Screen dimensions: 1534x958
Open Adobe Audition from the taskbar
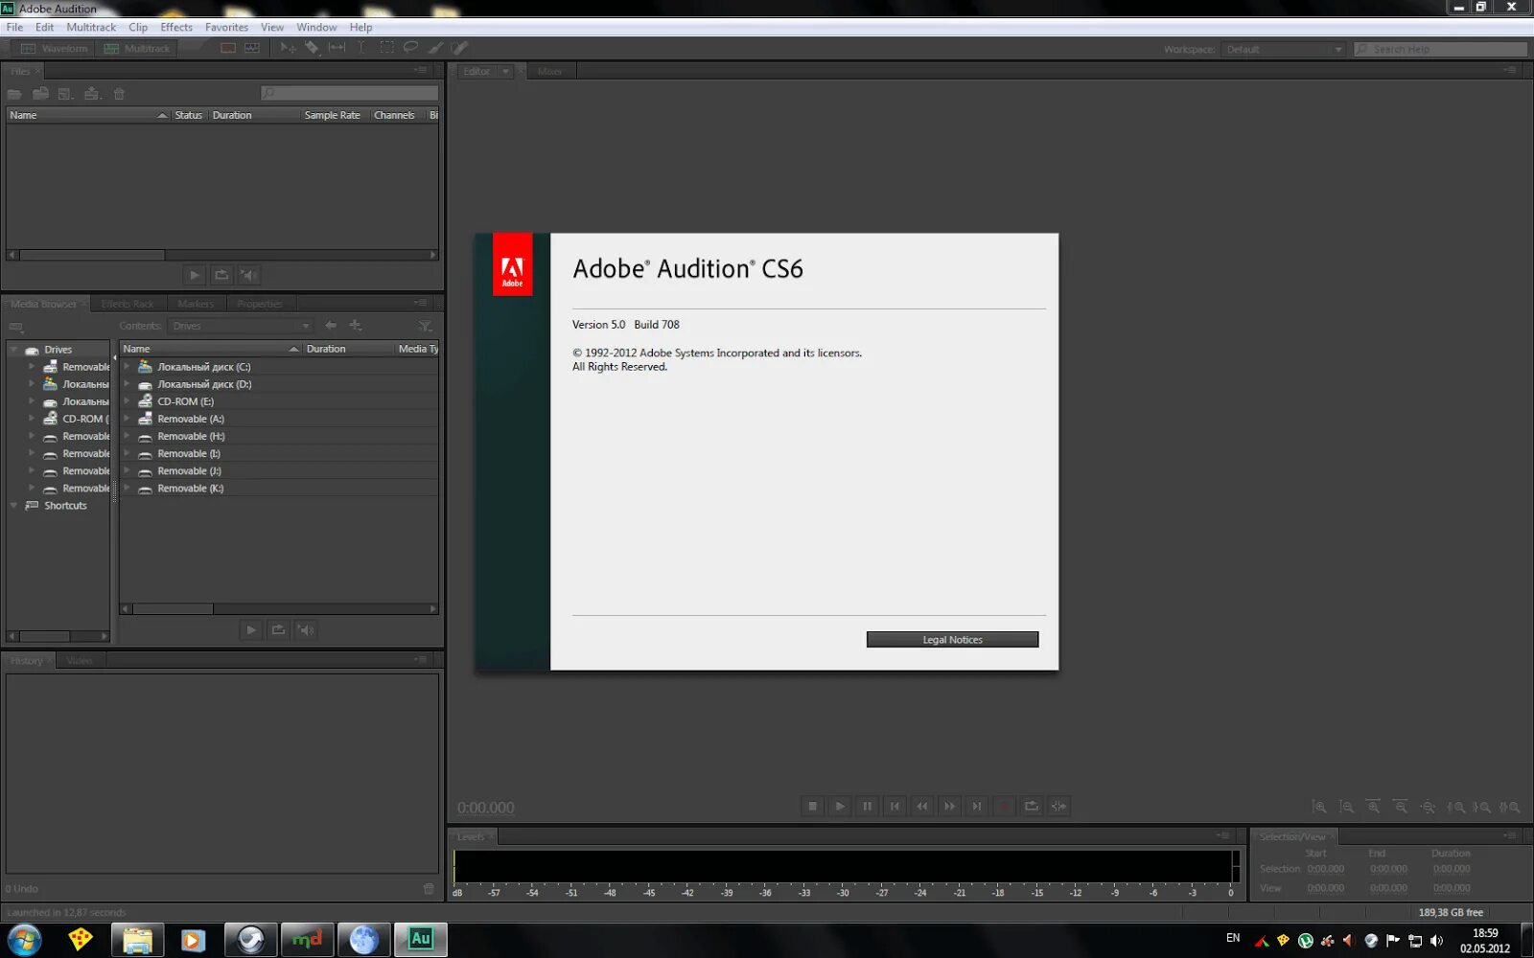(420, 939)
